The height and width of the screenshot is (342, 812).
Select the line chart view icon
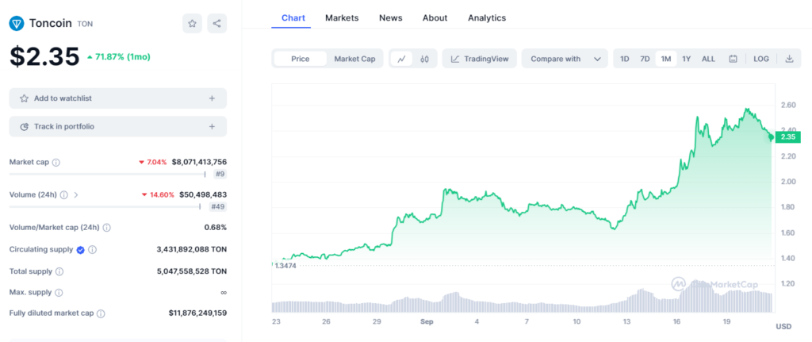point(402,59)
